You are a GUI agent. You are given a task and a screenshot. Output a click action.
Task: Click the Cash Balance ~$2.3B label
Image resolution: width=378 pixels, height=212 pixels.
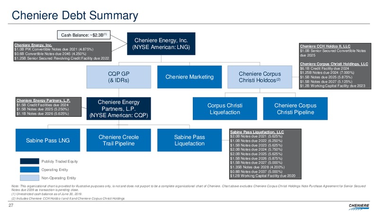(84, 35)
